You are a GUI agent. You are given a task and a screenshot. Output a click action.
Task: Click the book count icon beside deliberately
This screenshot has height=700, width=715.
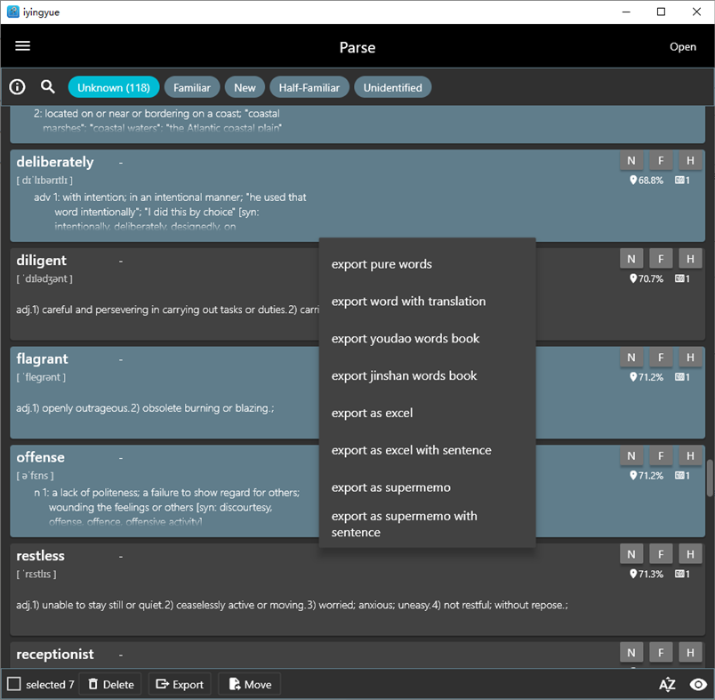pos(680,179)
